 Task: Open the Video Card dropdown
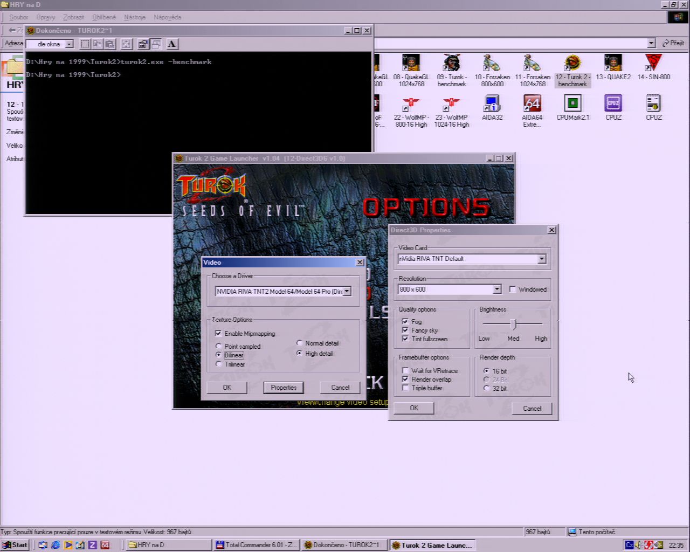(542, 259)
